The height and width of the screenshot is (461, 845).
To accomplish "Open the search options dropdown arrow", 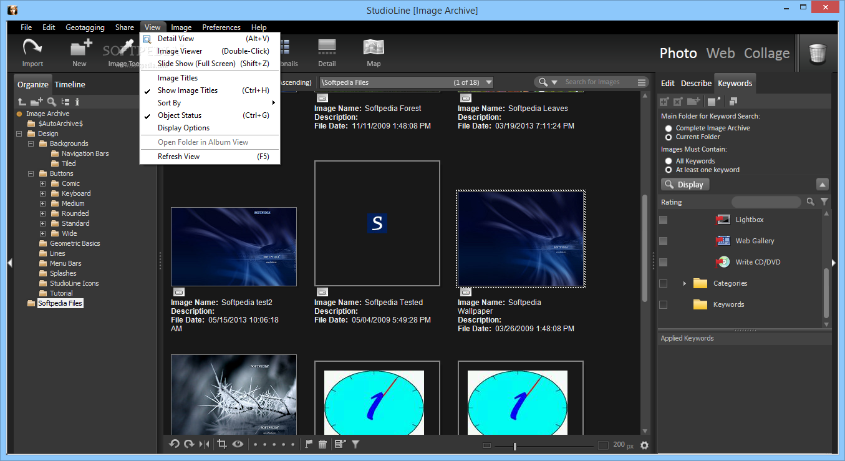I will pos(554,82).
